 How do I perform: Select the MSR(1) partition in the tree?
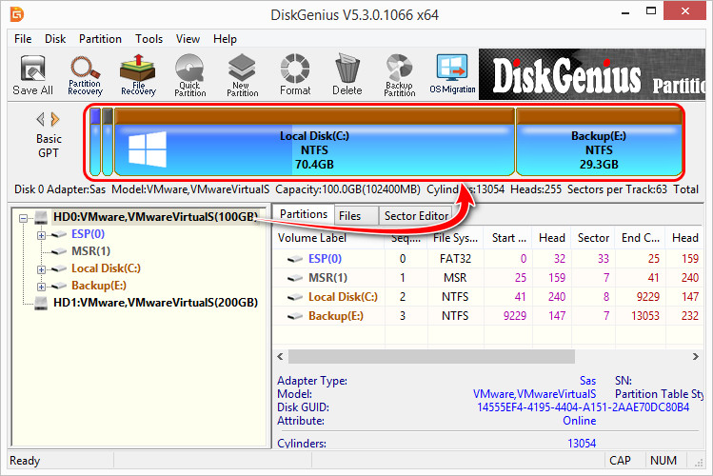pos(90,251)
